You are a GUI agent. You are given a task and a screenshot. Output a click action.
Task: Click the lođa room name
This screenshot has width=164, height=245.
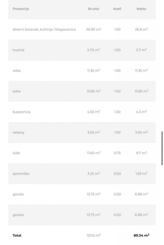pos(16,153)
